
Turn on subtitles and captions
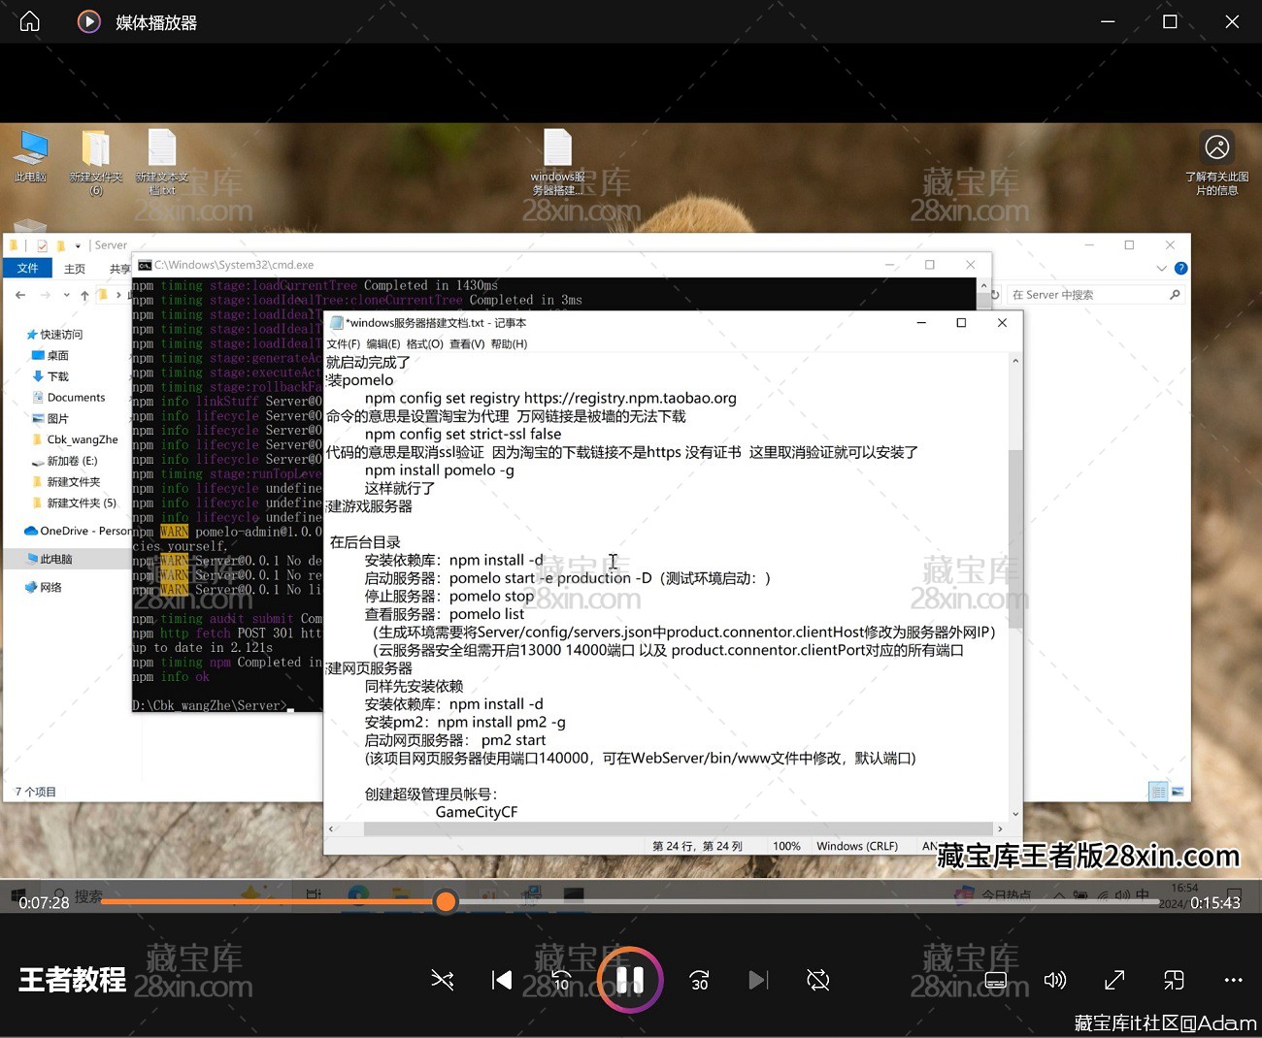click(x=996, y=980)
